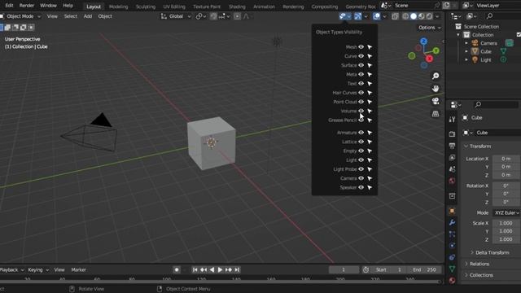This screenshot has height=293, width=521.
Task: Click the Location X value field
Action: [506, 159]
